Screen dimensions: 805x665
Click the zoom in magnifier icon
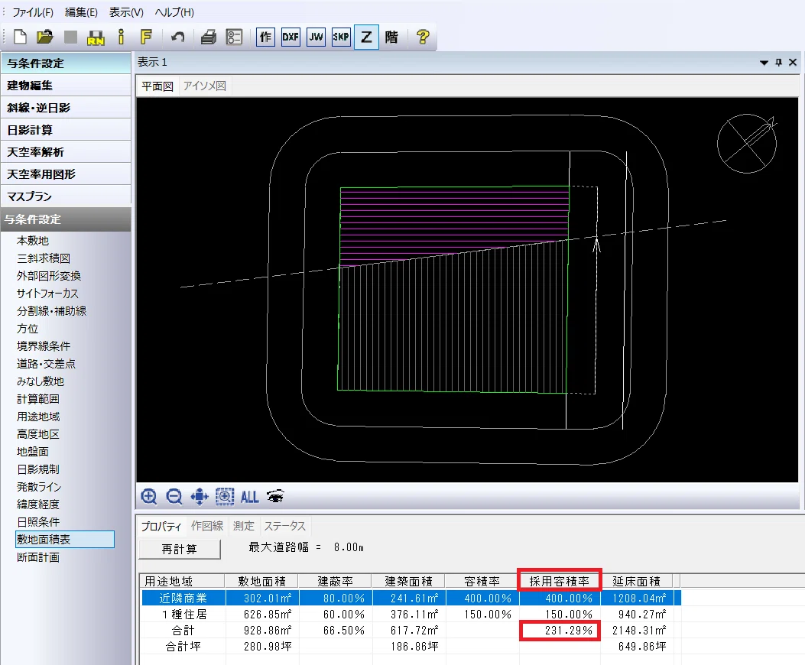(x=149, y=497)
